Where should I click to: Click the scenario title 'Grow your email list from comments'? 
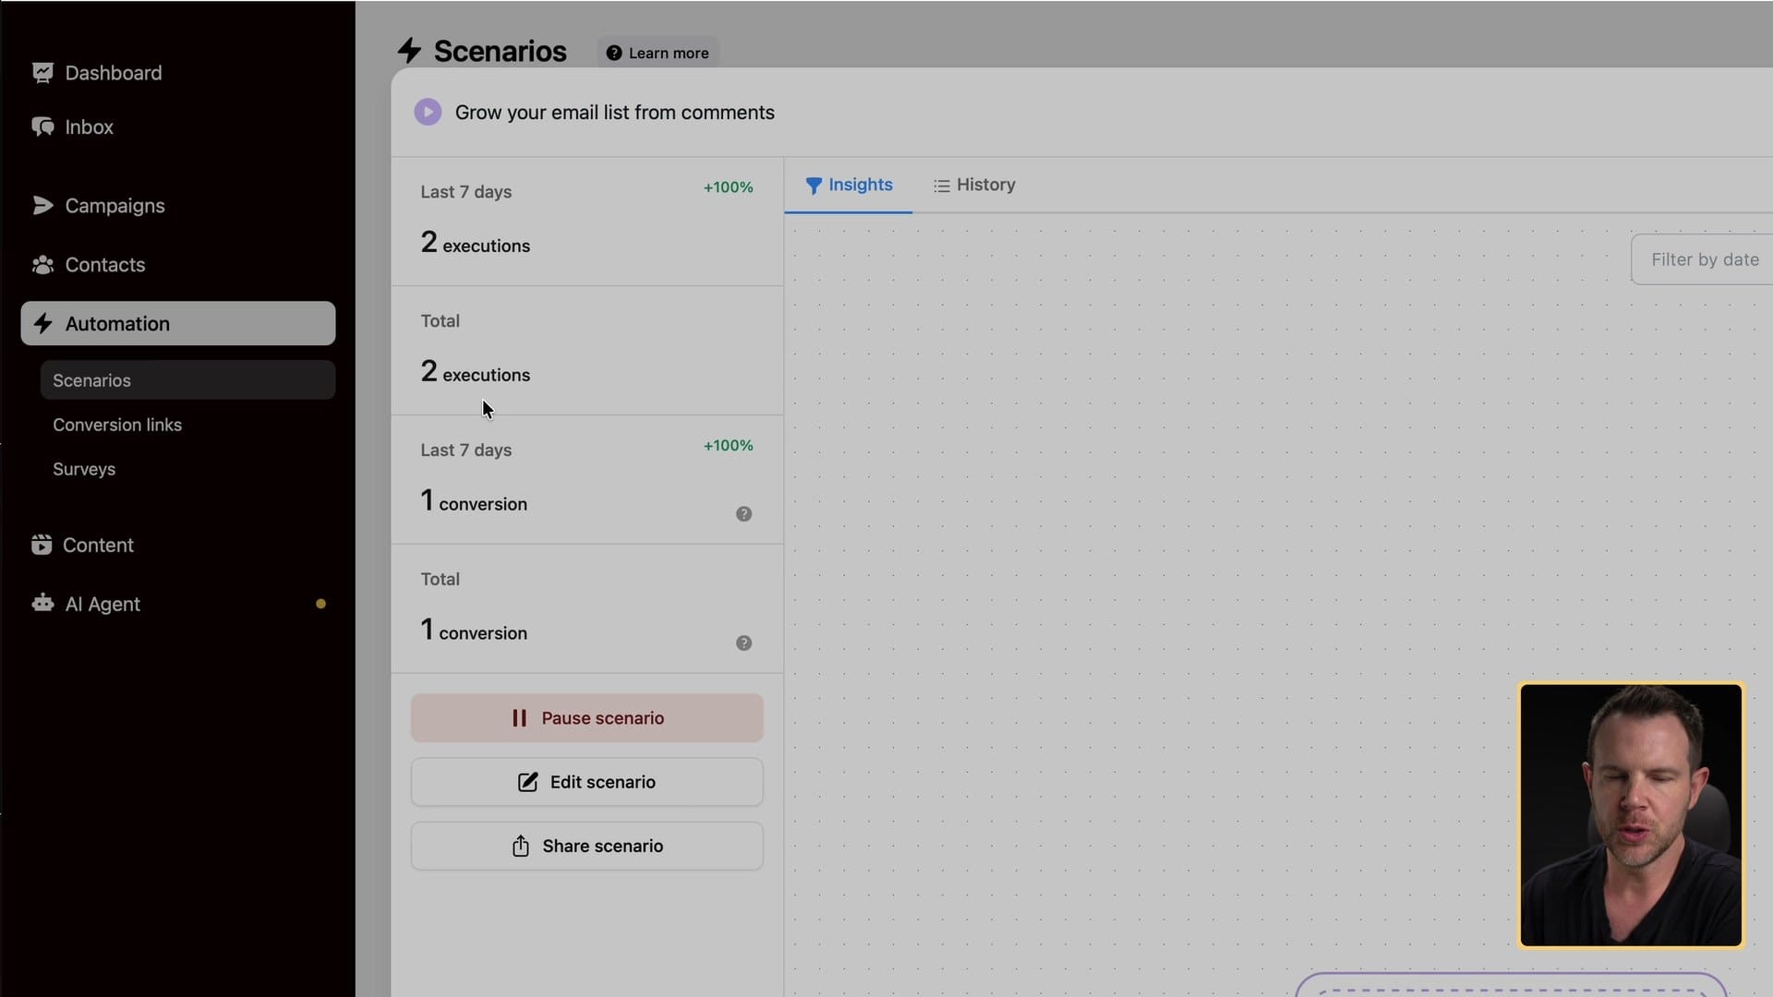point(615,113)
